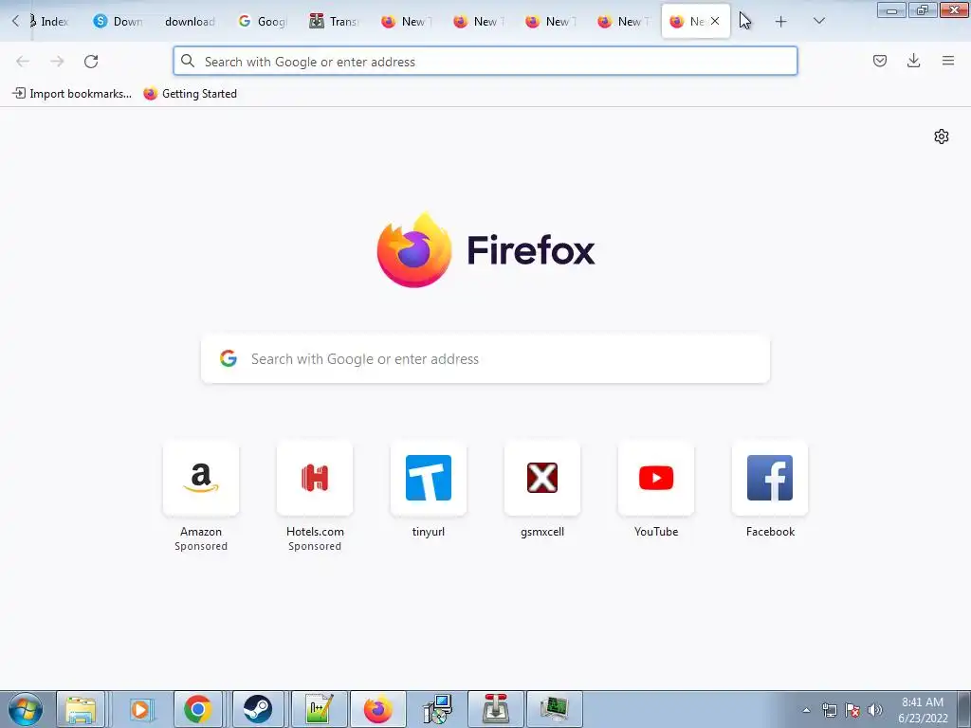Click Import bookmarks in the bookmarks toolbar
The width and height of the screenshot is (971, 728).
pos(72,94)
